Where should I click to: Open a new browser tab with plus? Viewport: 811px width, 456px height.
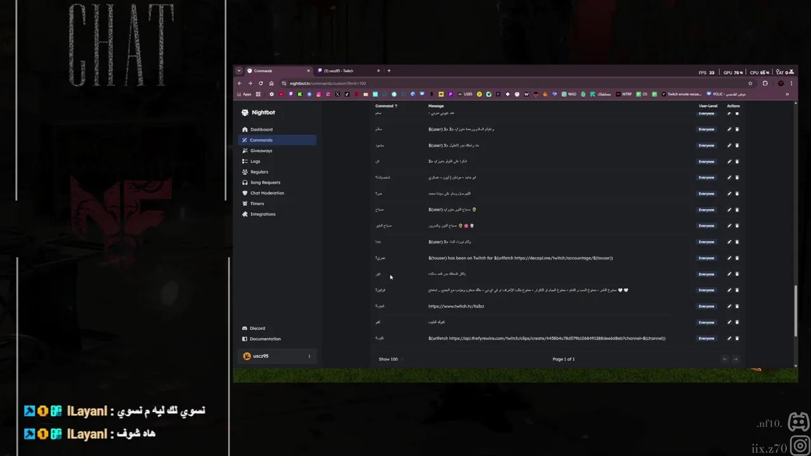[389, 71]
